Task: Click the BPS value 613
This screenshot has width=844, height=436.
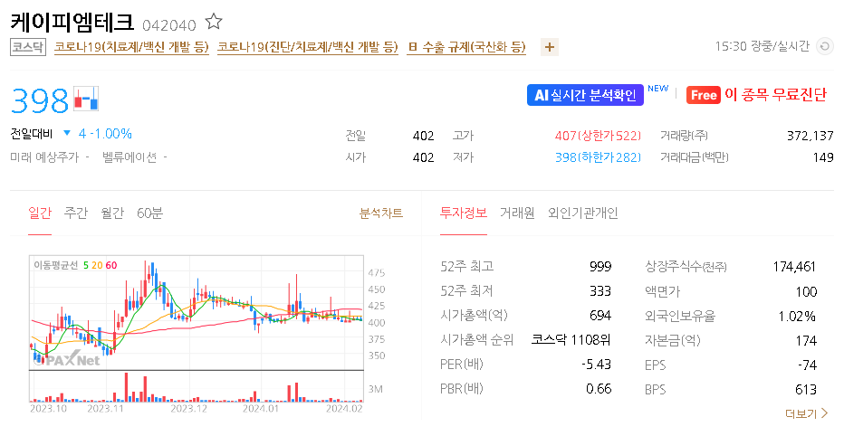Action: pyautogui.click(x=806, y=389)
